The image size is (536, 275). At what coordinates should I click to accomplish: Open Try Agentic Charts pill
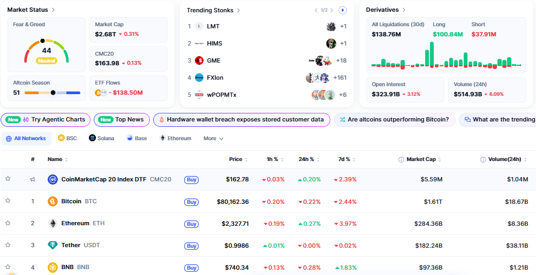coord(46,119)
